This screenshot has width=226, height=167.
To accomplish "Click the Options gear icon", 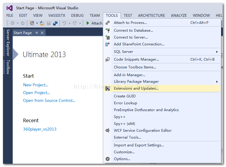I will [108, 159].
